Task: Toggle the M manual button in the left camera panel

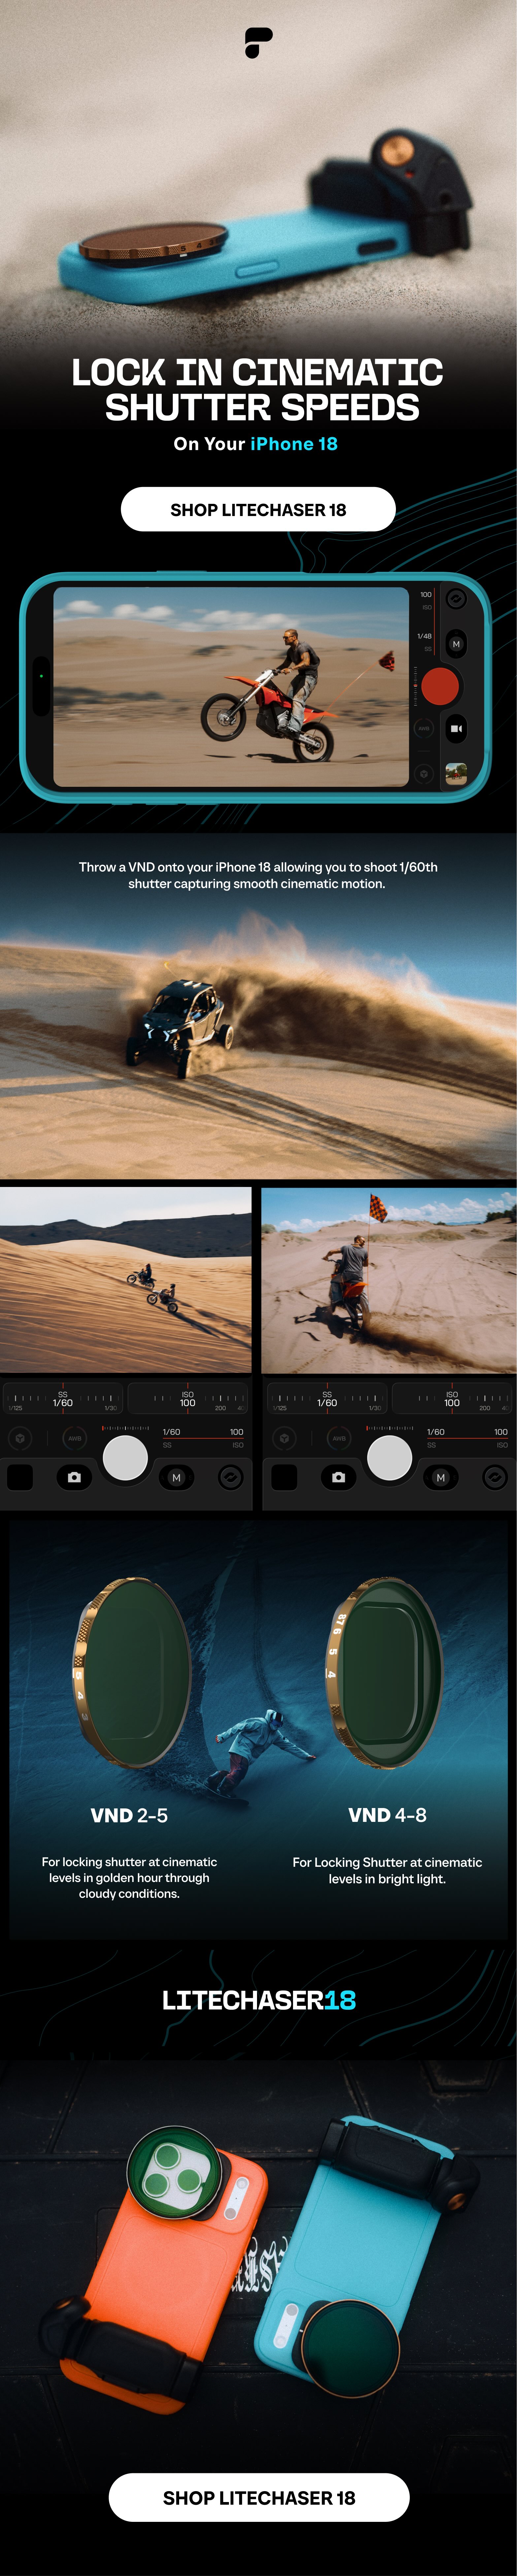Action: tap(177, 1477)
